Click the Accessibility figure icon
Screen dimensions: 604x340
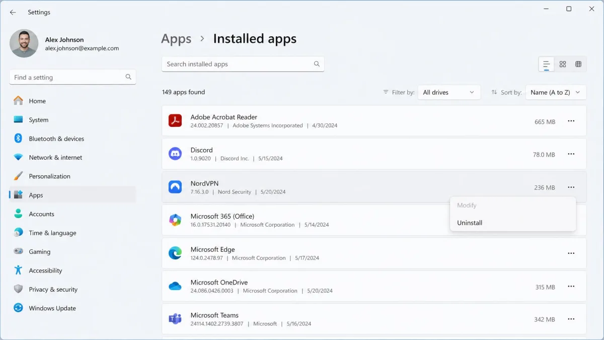(18, 270)
